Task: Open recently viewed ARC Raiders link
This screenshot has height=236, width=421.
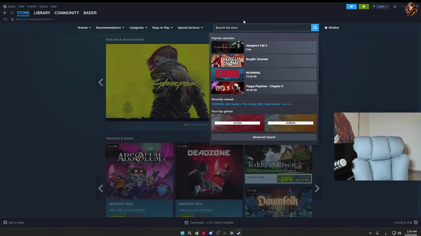Action: (x=233, y=104)
